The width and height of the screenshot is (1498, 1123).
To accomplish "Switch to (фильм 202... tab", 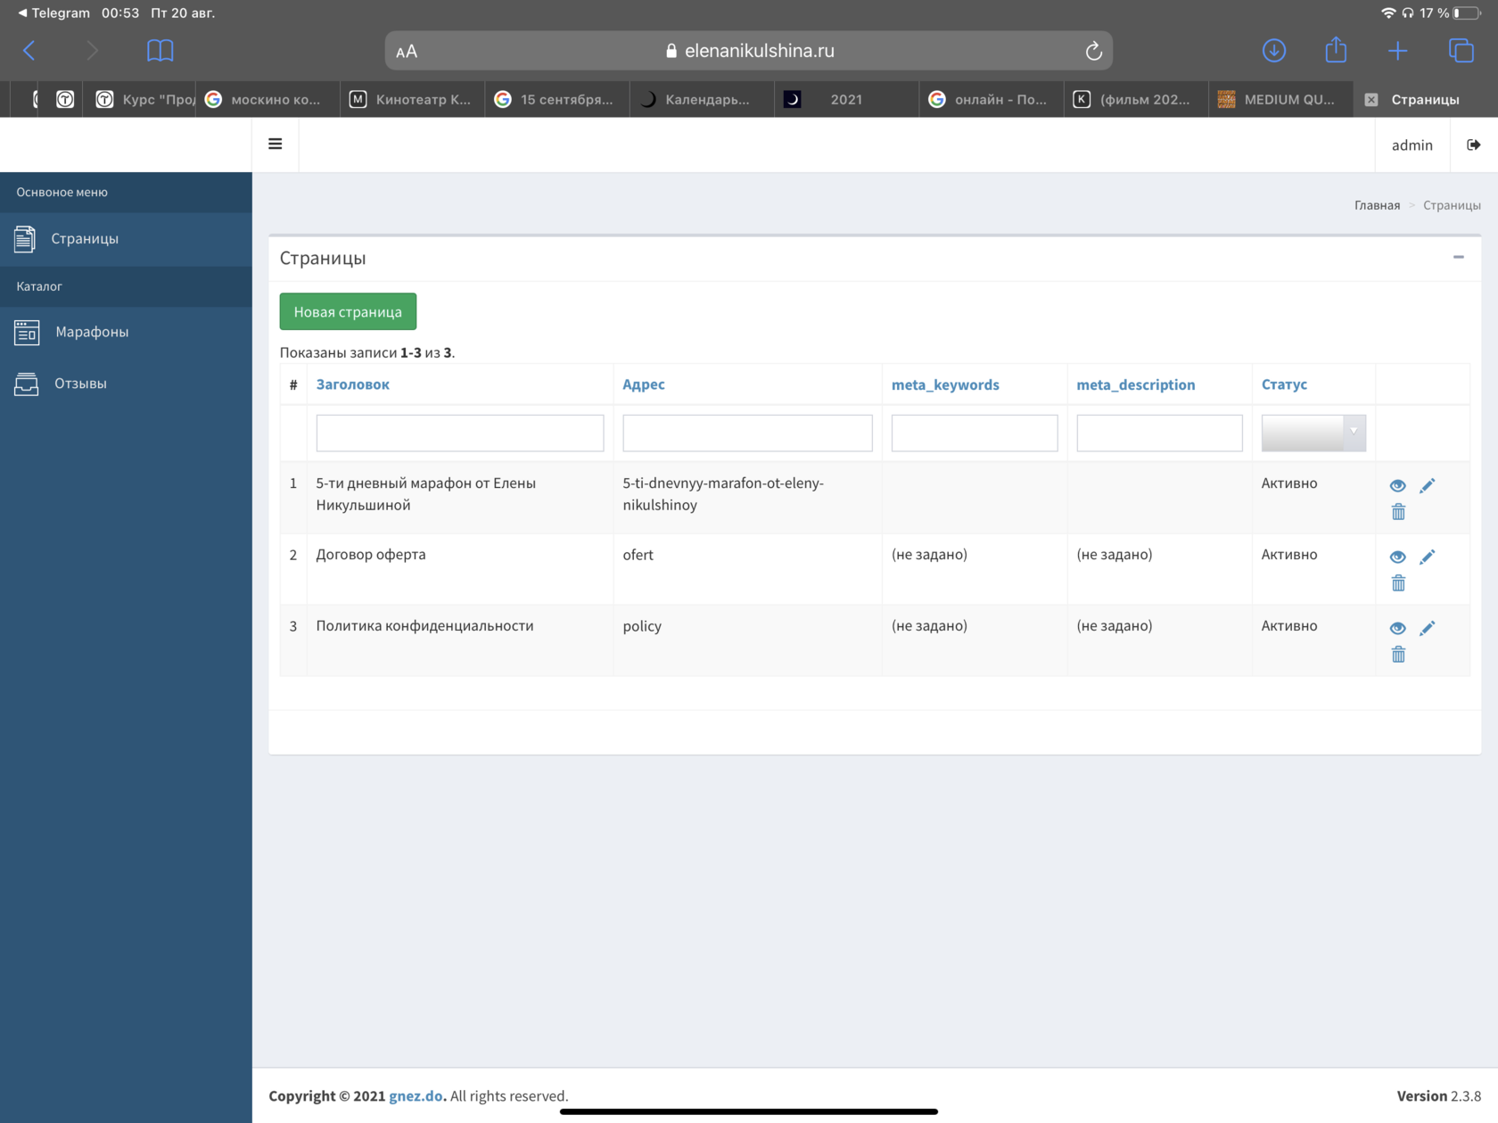I will (1136, 99).
